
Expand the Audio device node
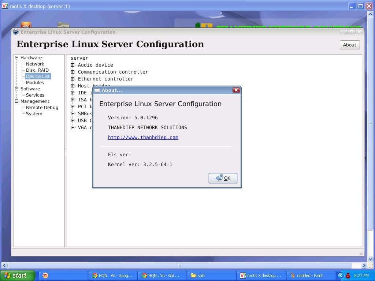tap(73, 65)
